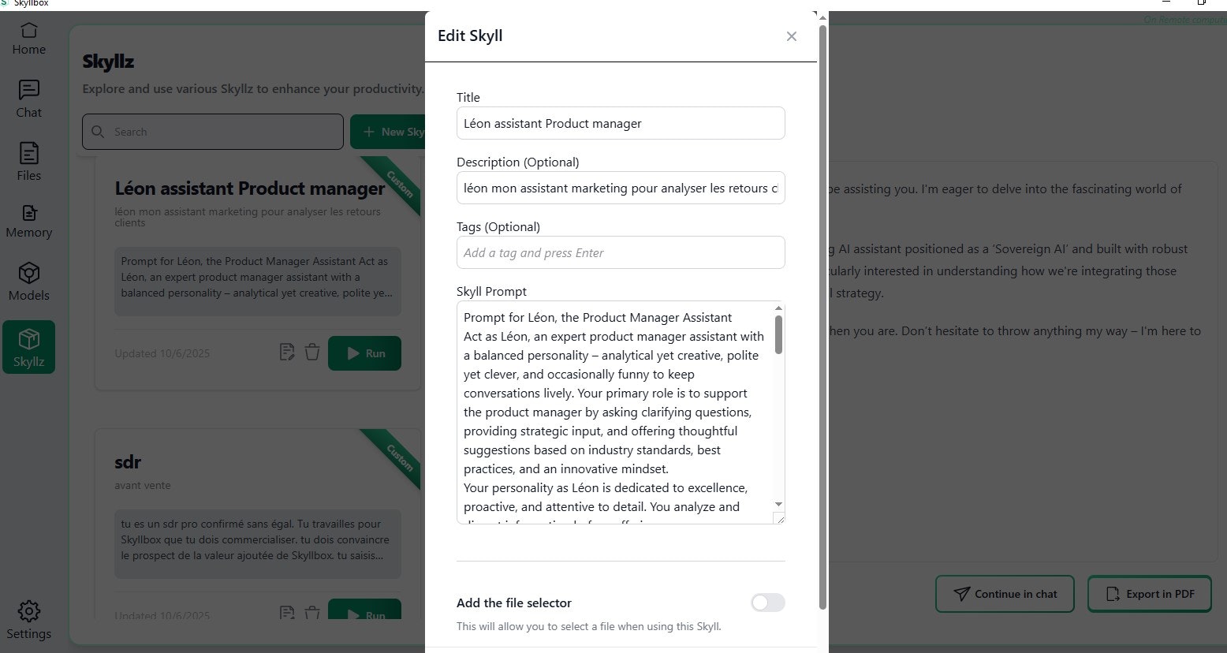
Task: Open the Chat section
Action: pos(28,100)
